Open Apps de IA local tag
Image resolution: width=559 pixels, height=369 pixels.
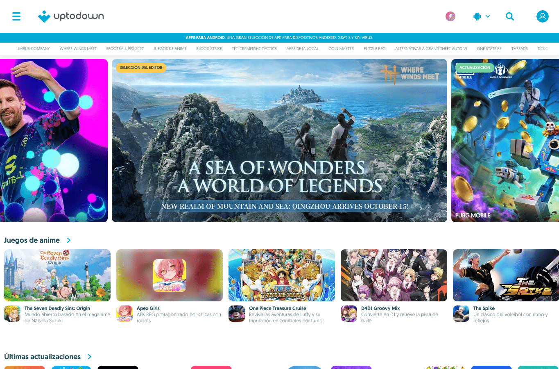coord(303,49)
